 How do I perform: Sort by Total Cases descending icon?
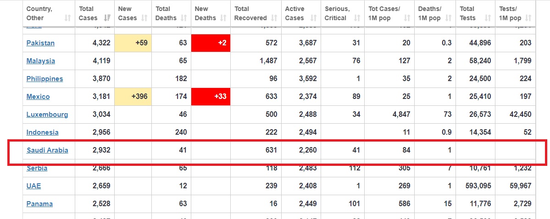click(x=108, y=18)
